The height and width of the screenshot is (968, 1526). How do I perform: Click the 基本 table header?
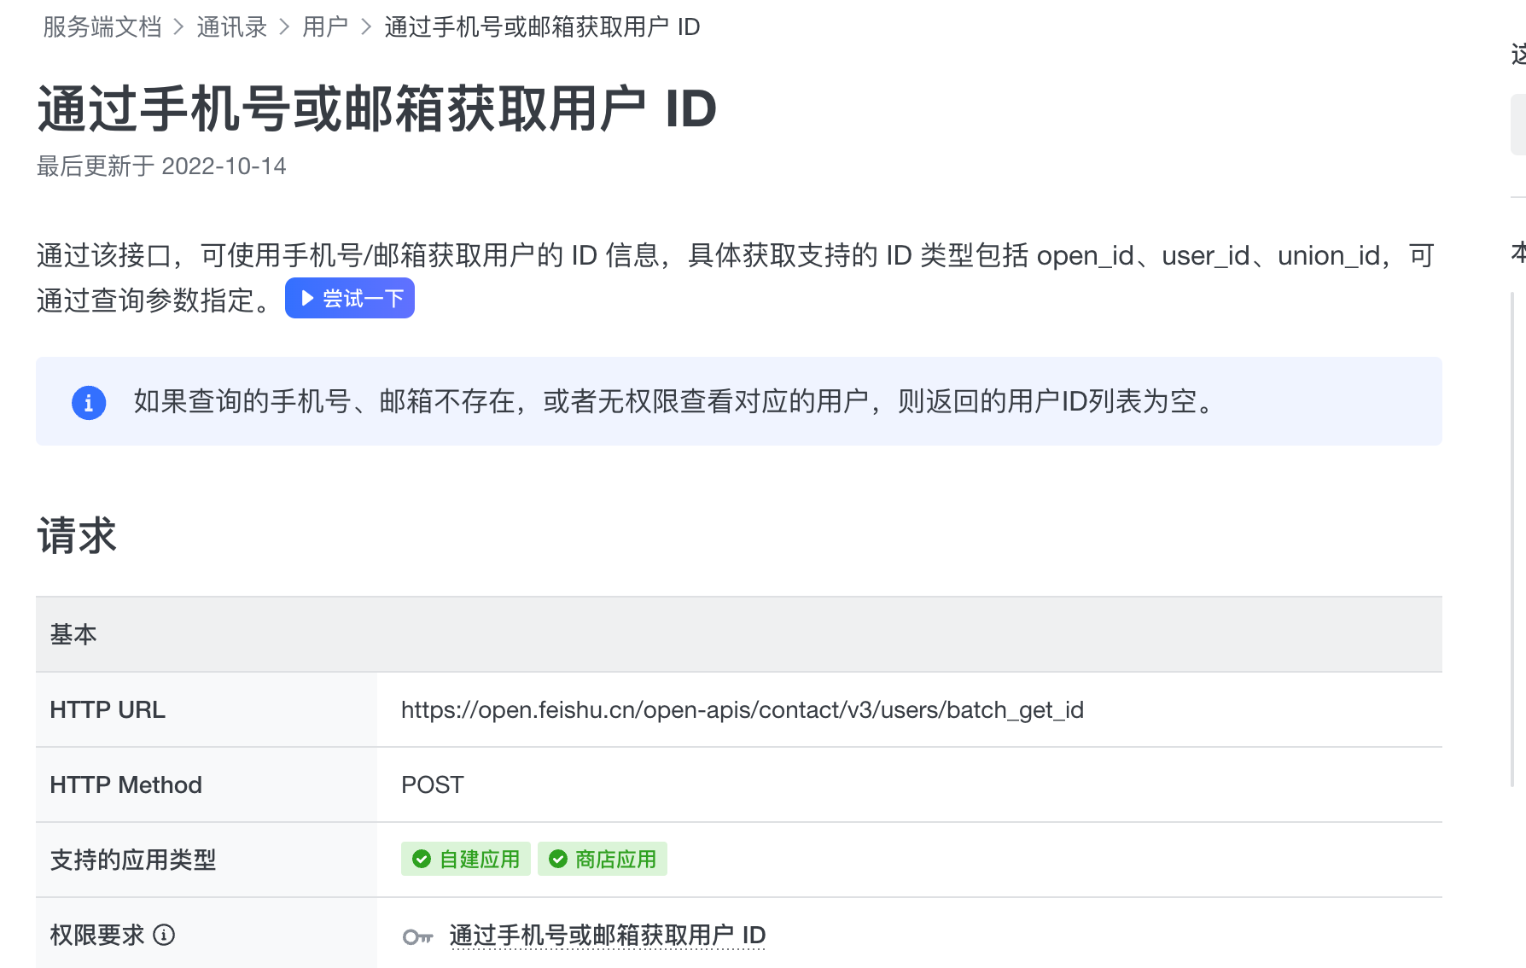(739, 634)
